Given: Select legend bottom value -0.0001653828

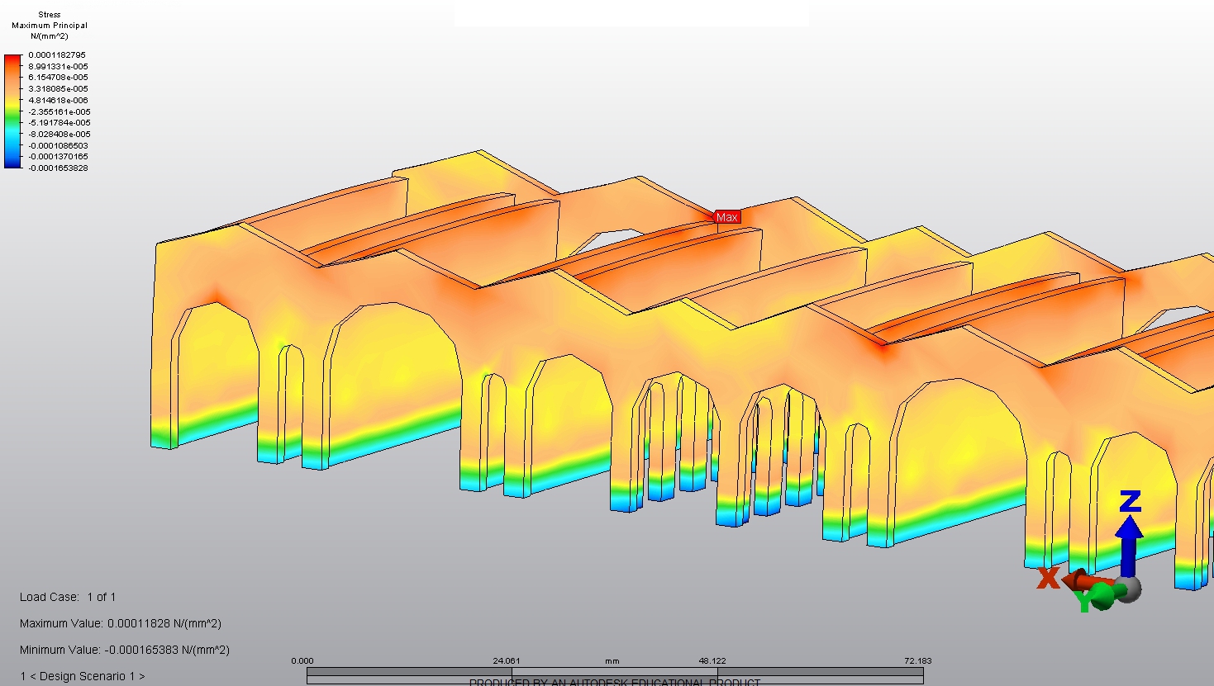Looking at the screenshot, I should click(x=58, y=168).
